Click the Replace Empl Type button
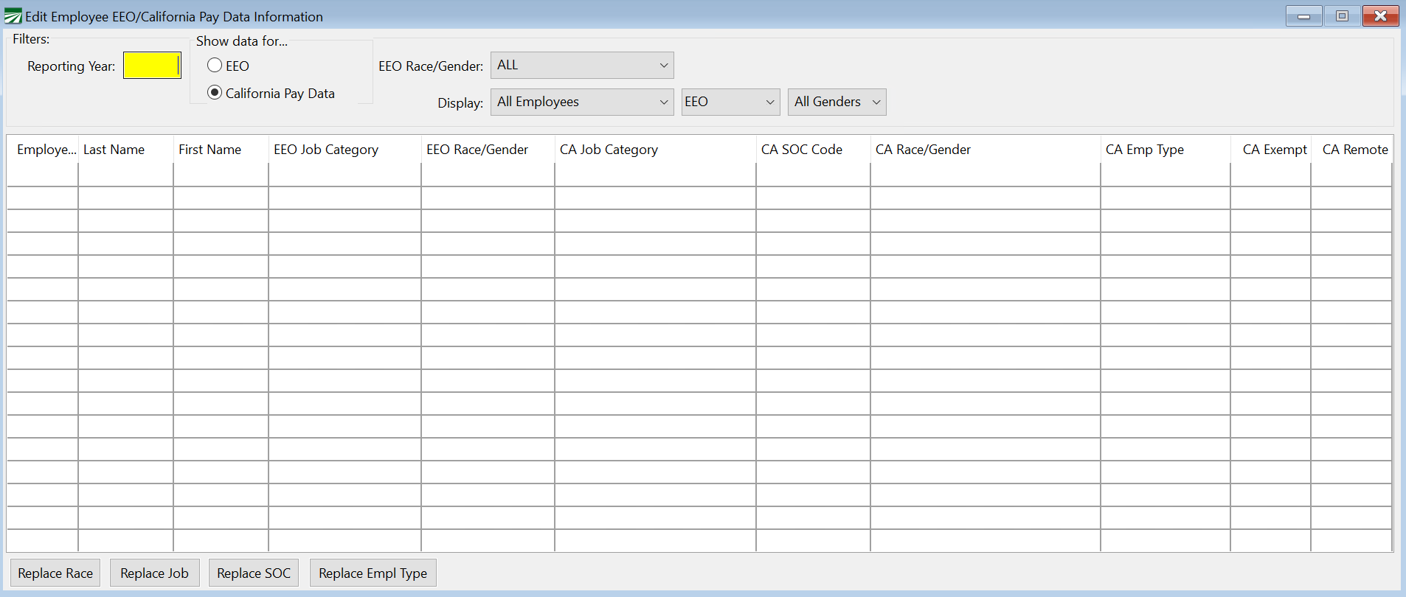 pos(373,573)
